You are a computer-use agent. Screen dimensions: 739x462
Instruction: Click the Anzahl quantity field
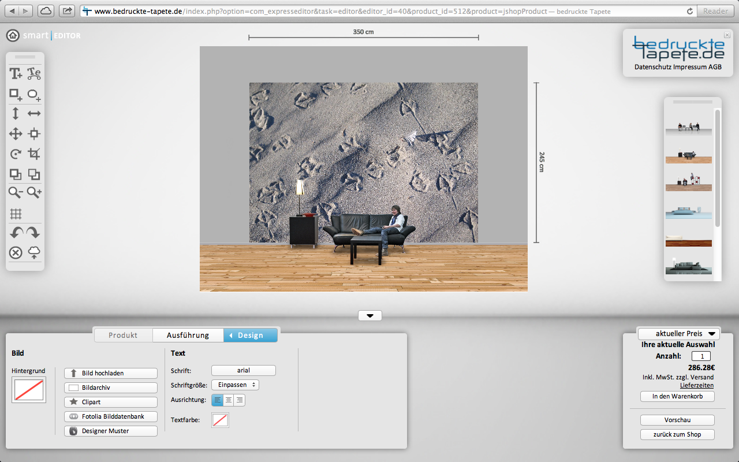[701, 356]
